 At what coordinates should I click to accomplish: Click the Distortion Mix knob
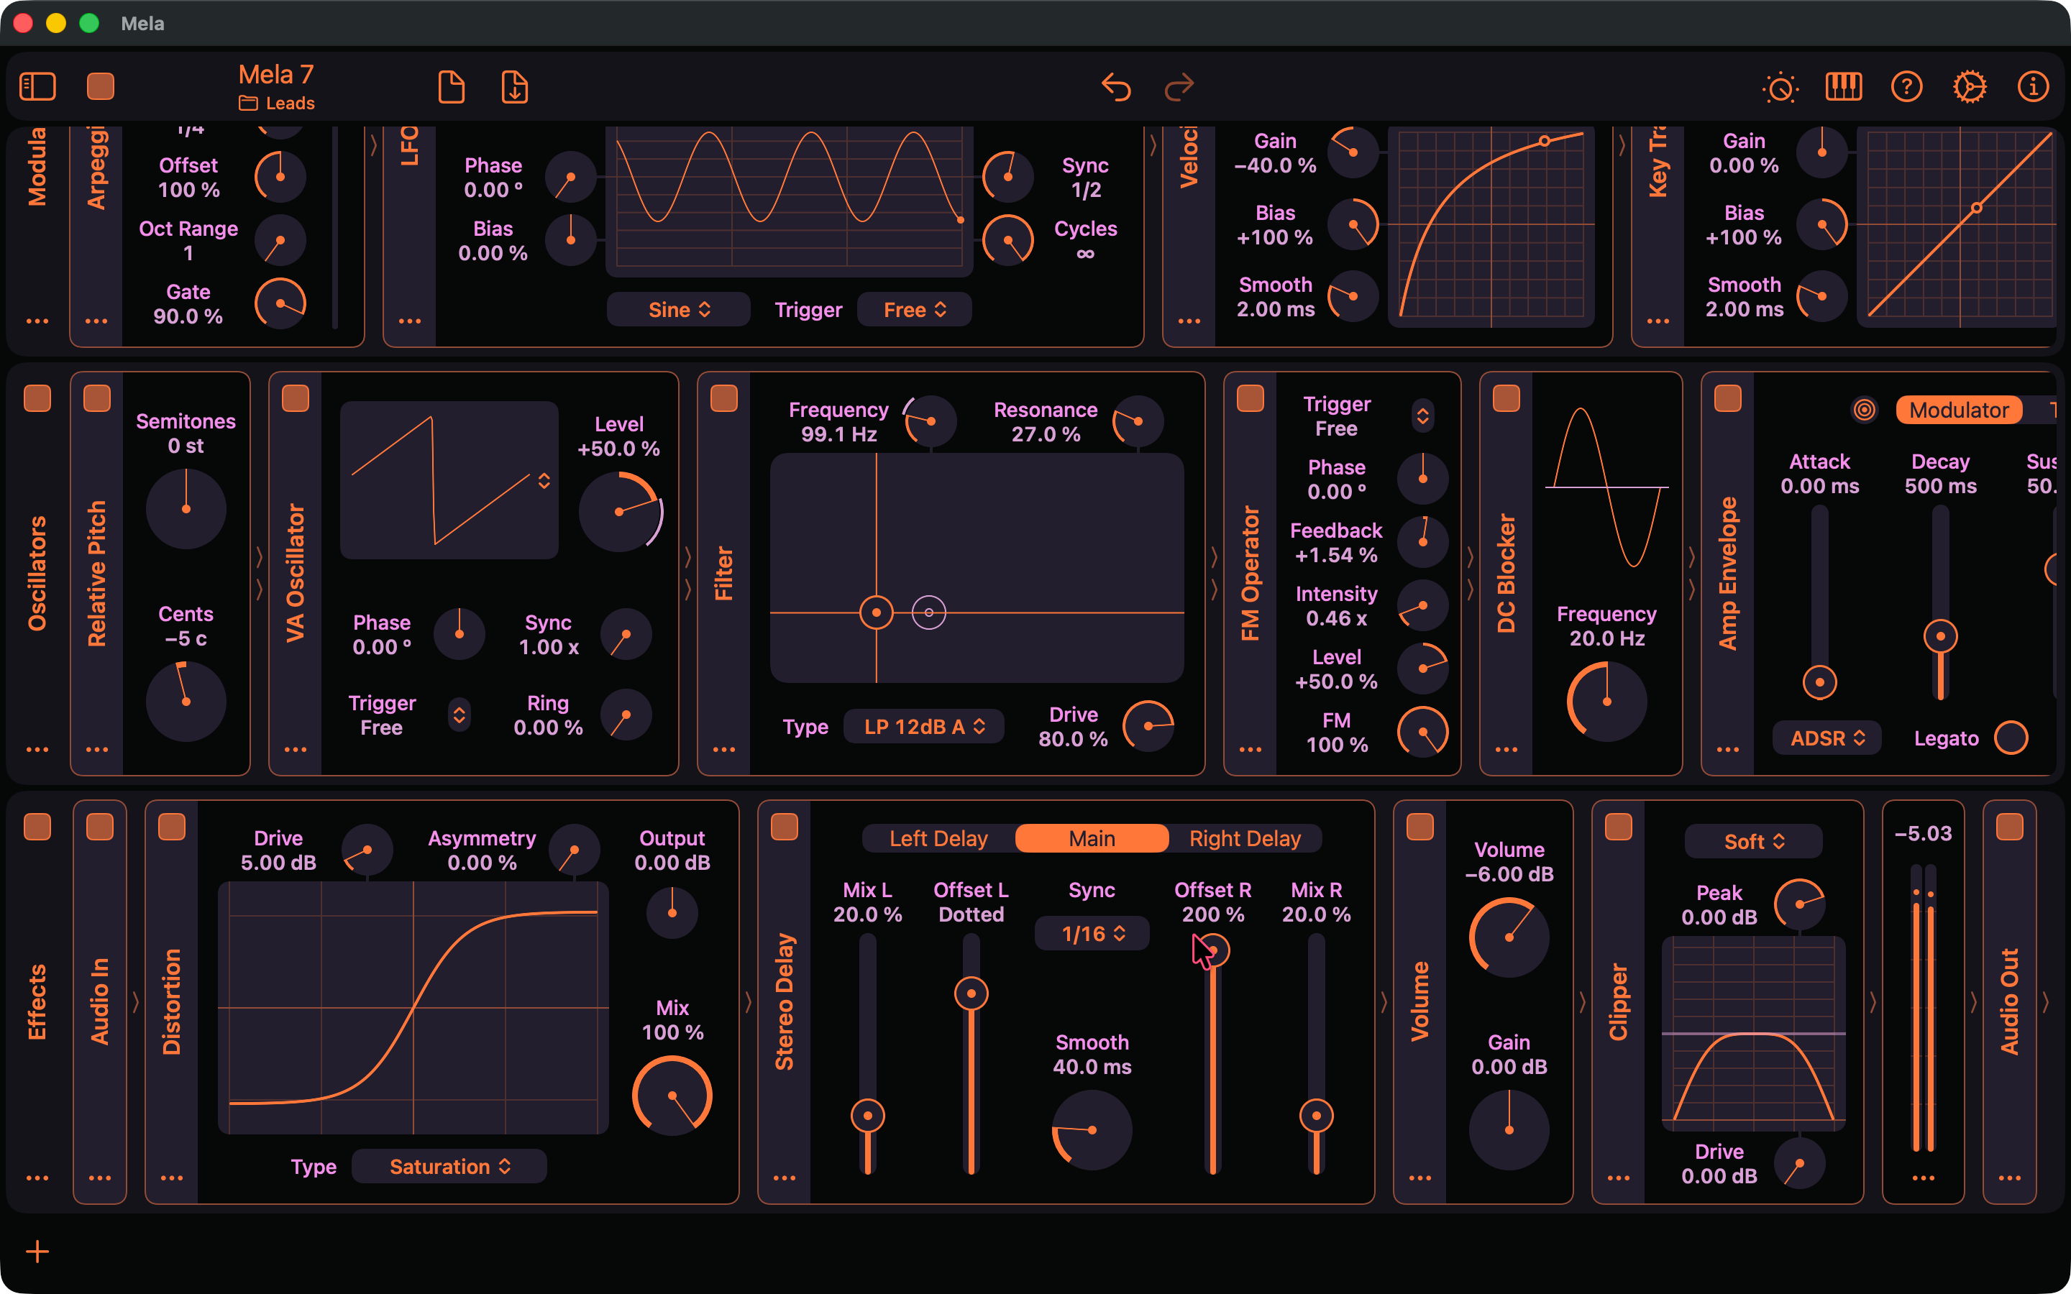point(672,1096)
